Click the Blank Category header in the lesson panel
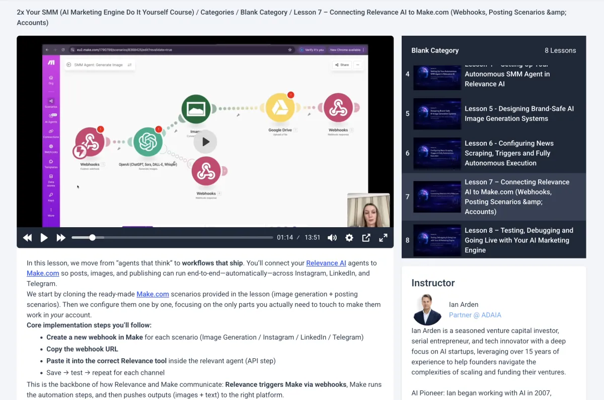 point(435,50)
